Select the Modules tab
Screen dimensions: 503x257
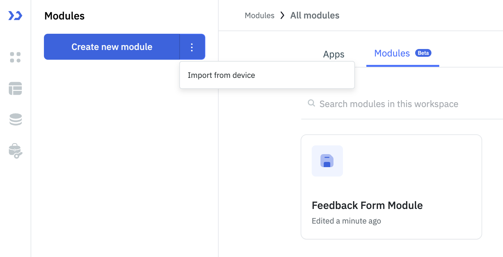click(392, 53)
